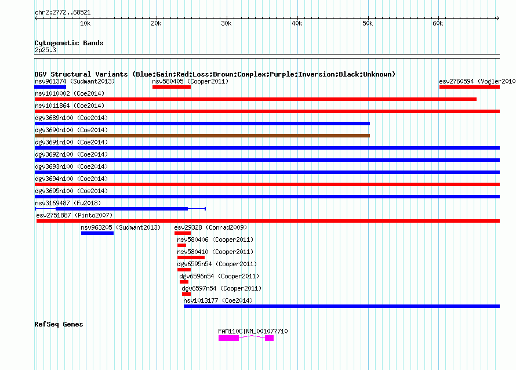Click the nsv580410 red loss bar

click(191, 257)
